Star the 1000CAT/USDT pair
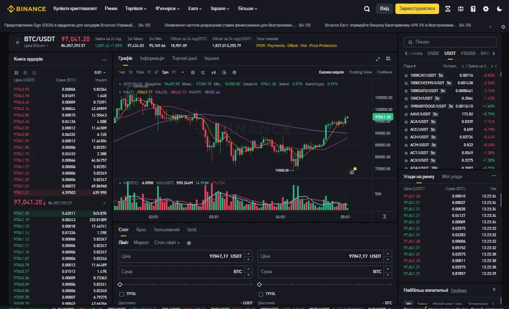Viewport: 509px width, 309px height. tap(406, 76)
